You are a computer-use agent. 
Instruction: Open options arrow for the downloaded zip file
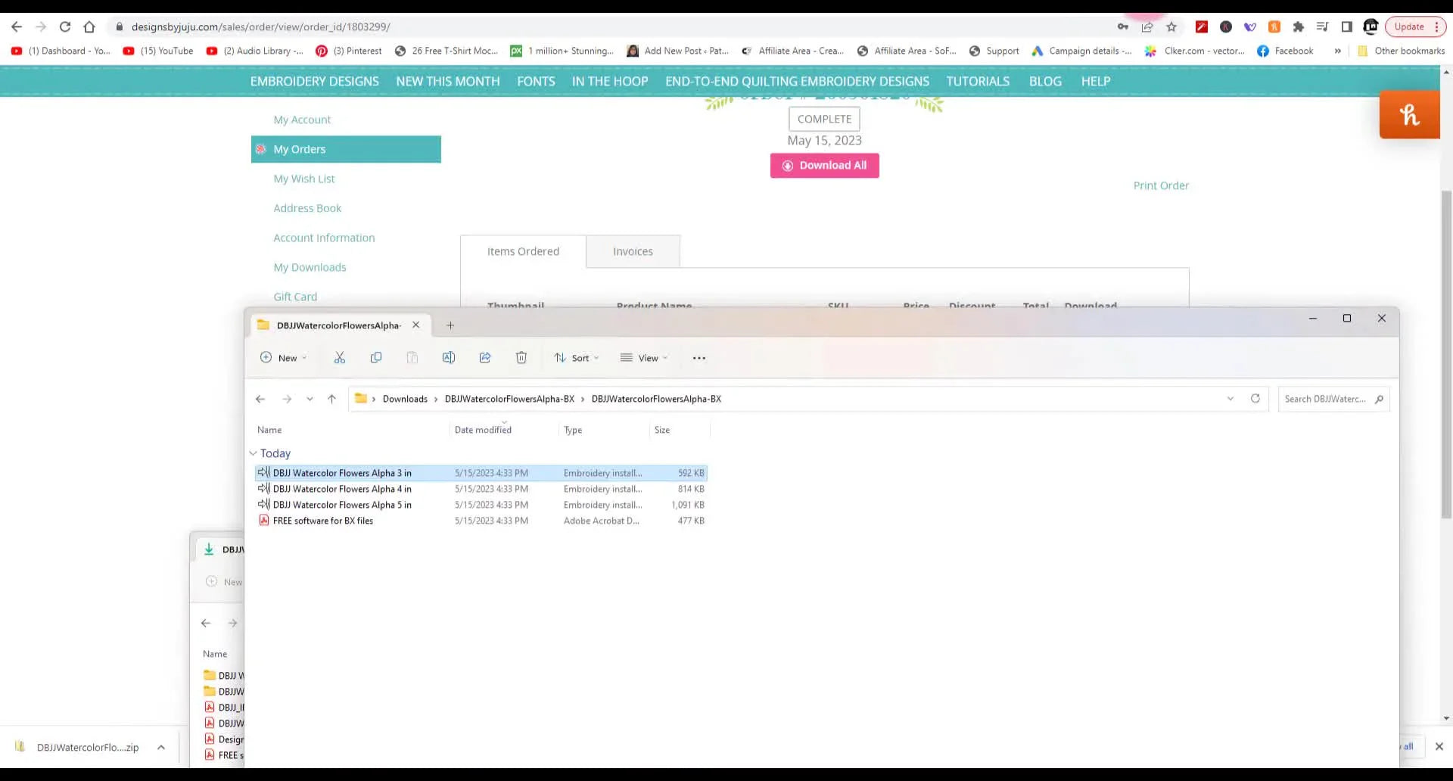pos(161,747)
